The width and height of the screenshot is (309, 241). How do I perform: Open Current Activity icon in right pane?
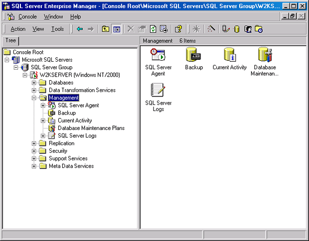[x=230, y=55]
